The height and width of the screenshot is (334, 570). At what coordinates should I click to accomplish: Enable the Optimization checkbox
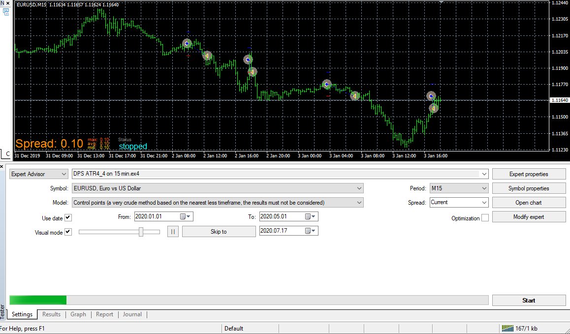(x=485, y=218)
